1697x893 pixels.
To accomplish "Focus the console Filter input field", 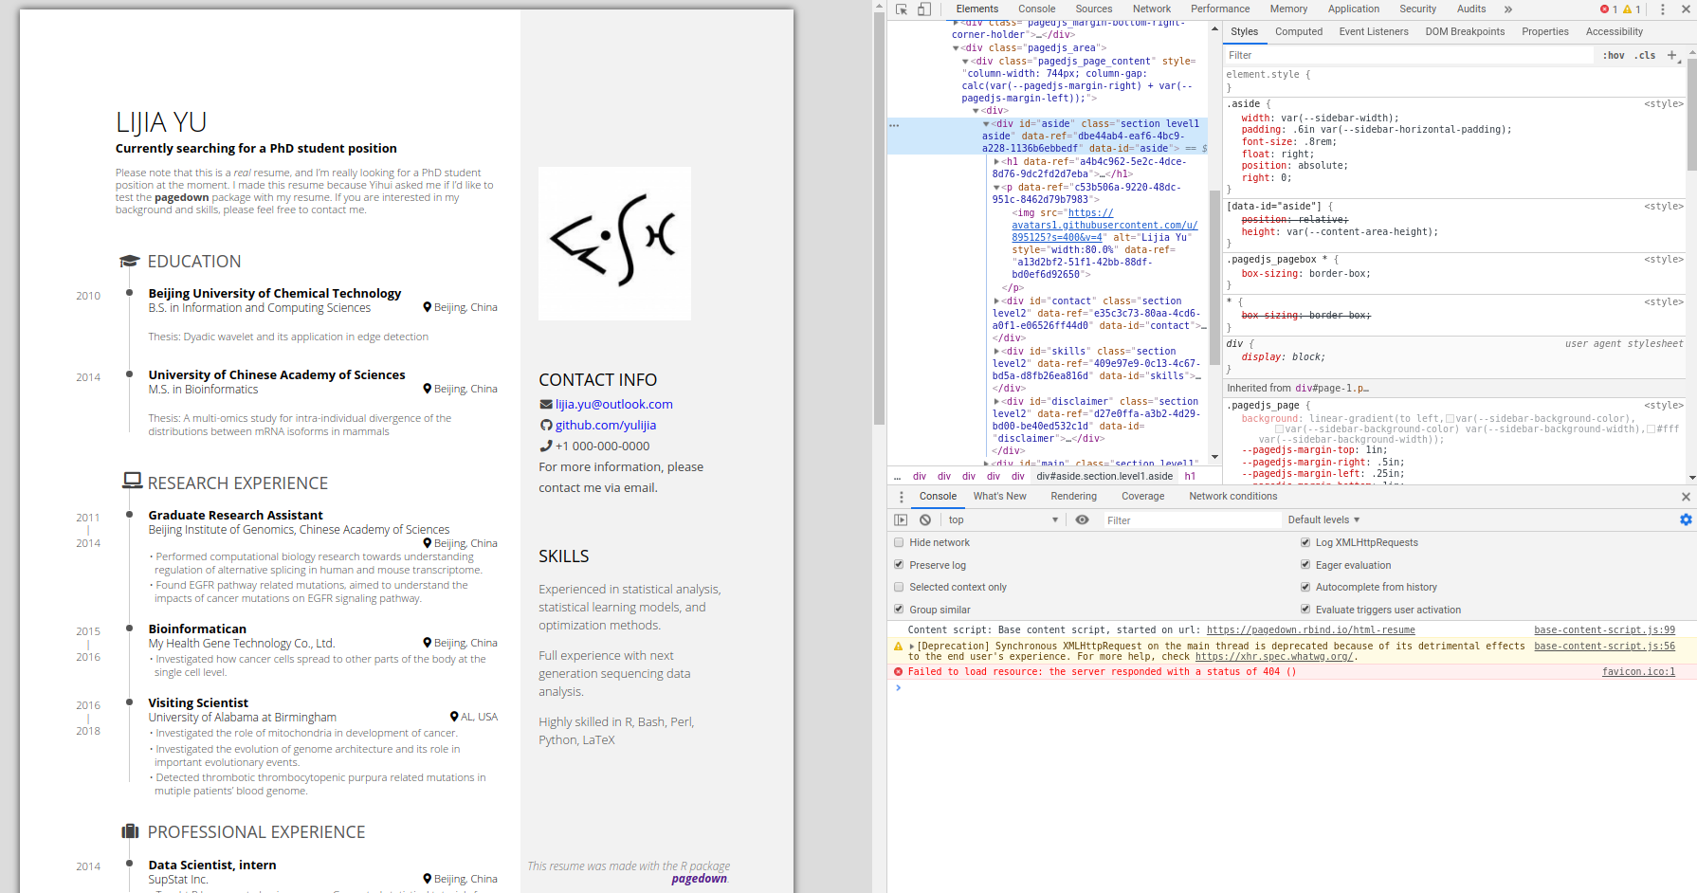I will click(x=1191, y=520).
